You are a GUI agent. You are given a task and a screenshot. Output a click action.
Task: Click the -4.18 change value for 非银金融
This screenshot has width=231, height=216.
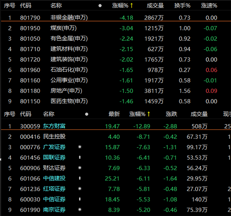click(126, 18)
